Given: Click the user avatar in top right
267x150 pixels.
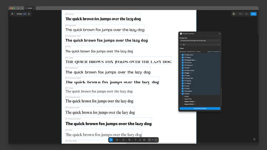Looking at the screenshot, I should pos(234,14).
